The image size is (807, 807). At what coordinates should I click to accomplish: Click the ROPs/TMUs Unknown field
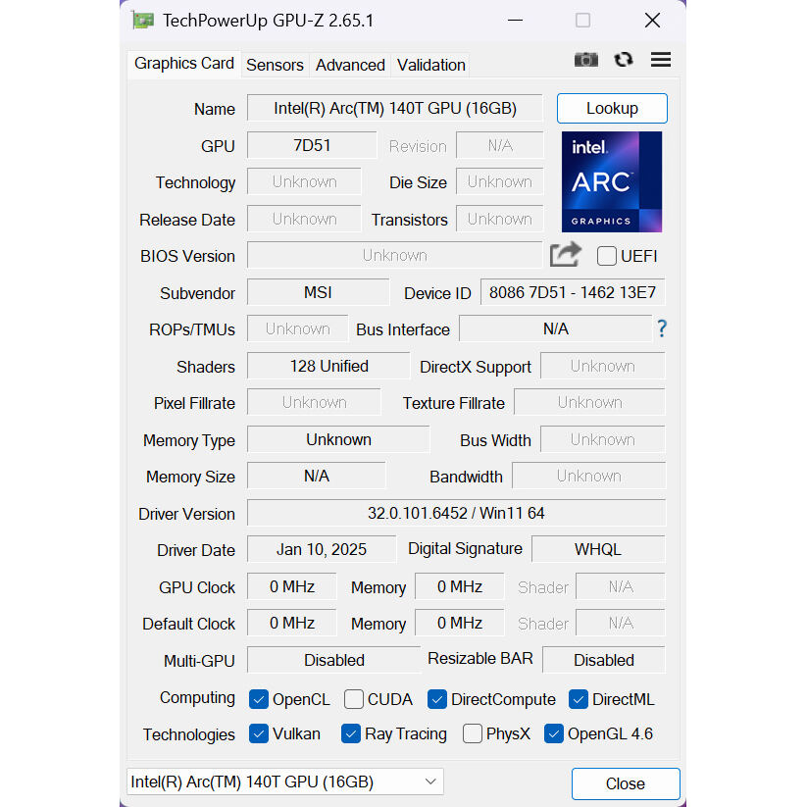point(297,328)
